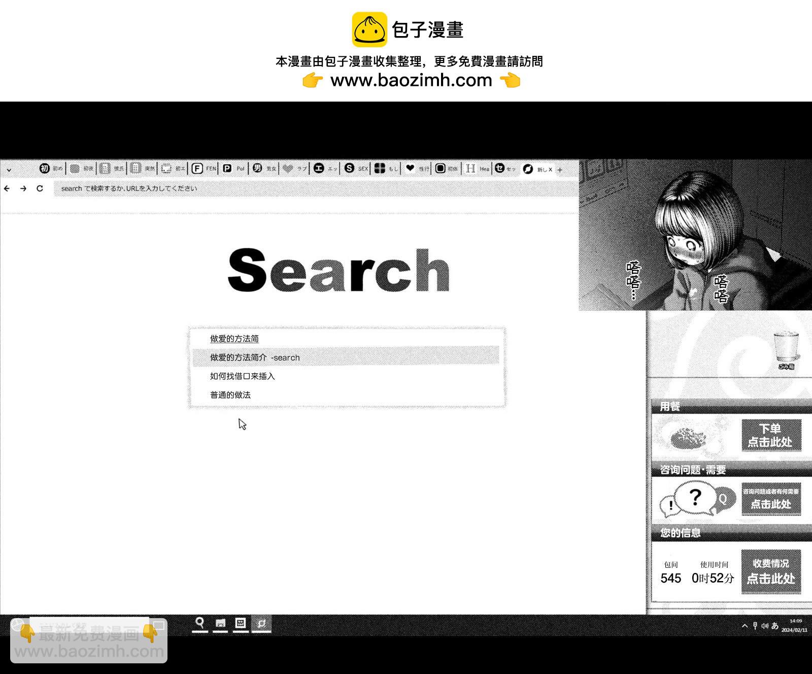The image size is (812, 674).
Task: Show hidden system tray icons
Action: [x=745, y=626]
